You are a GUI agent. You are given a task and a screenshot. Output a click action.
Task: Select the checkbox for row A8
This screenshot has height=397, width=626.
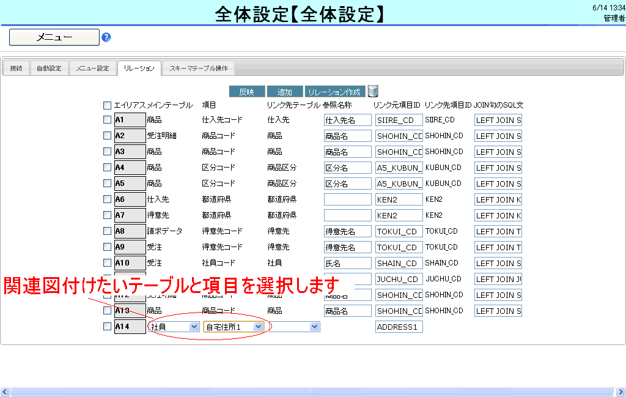(108, 231)
